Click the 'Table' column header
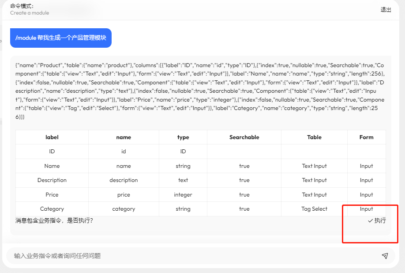 tap(314, 137)
